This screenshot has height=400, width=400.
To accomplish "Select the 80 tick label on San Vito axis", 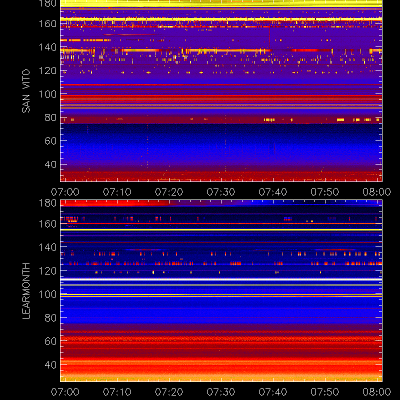I will (50, 117).
